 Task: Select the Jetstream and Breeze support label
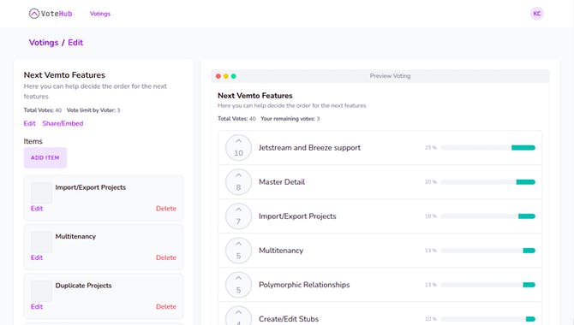coord(309,148)
